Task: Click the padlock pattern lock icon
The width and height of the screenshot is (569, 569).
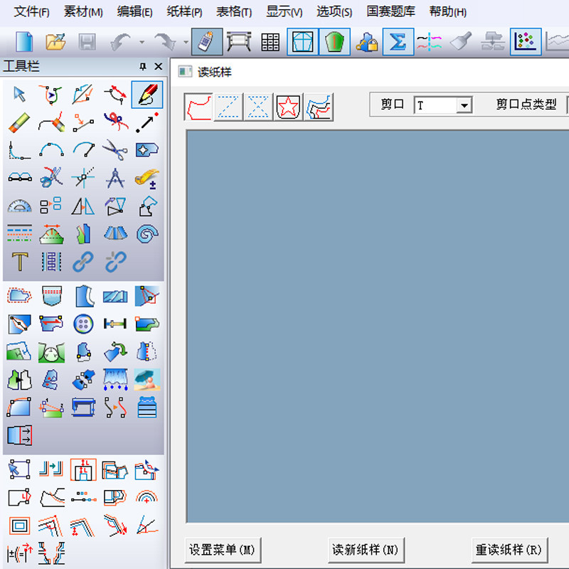Action: 366,42
